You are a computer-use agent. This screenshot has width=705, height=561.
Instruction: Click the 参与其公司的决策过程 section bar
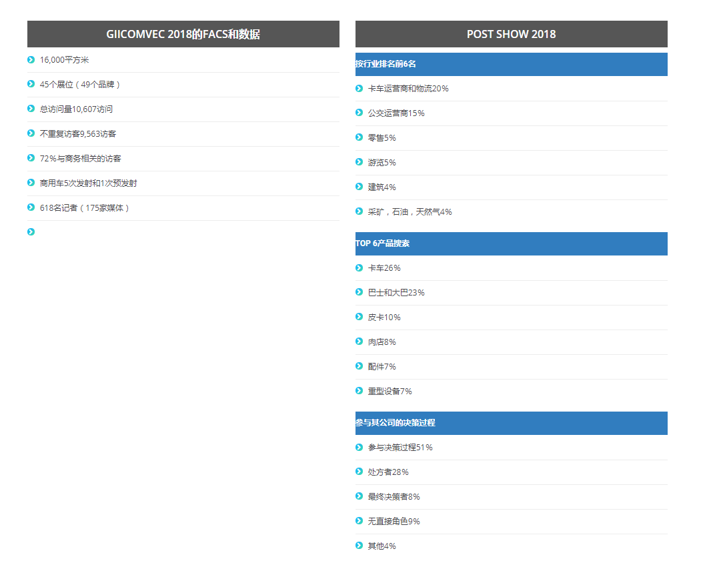pyautogui.click(x=511, y=424)
